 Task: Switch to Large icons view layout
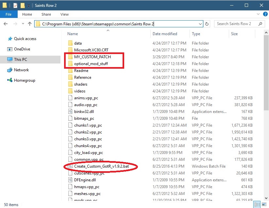pyautogui.click(x=264, y=204)
